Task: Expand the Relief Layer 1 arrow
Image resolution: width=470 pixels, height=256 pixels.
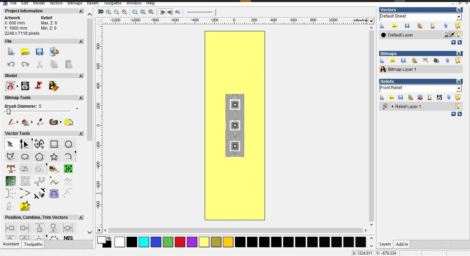Action: click(x=393, y=107)
